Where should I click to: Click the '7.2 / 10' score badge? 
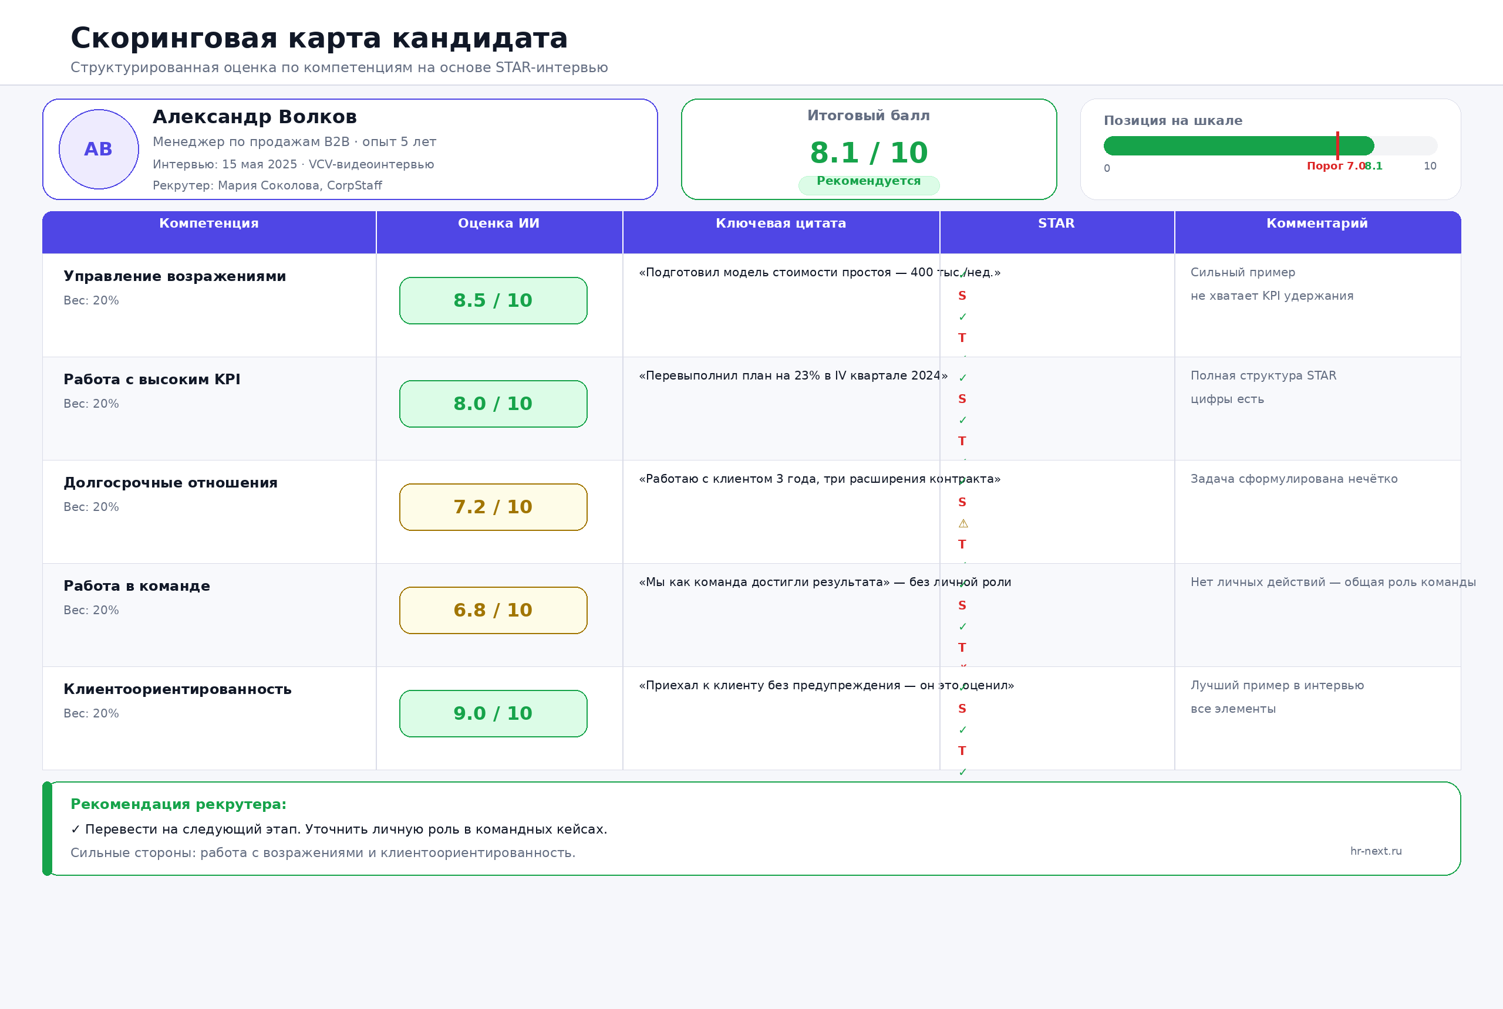tap(493, 507)
